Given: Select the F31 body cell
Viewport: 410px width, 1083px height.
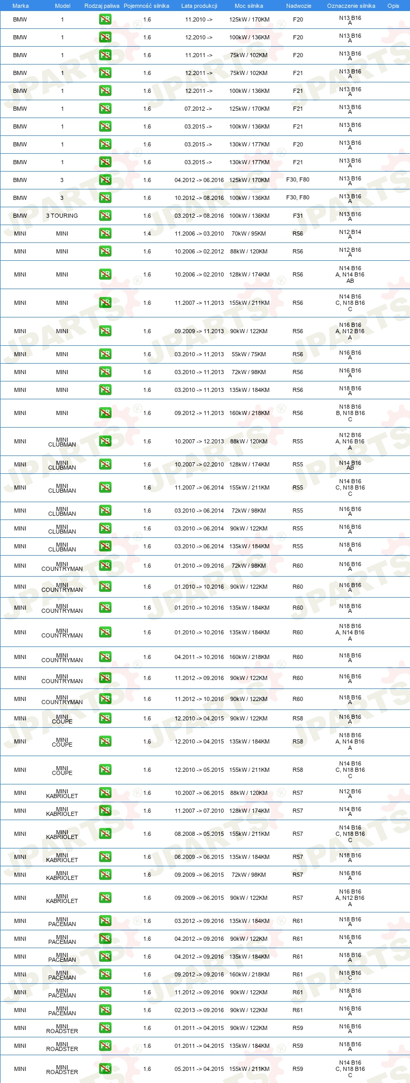Looking at the screenshot, I should click(298, 216).
